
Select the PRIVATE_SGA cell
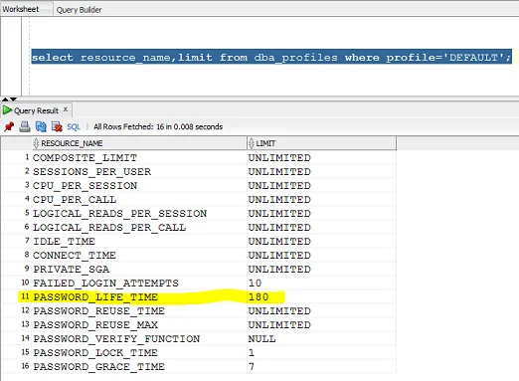pos(139,270)
